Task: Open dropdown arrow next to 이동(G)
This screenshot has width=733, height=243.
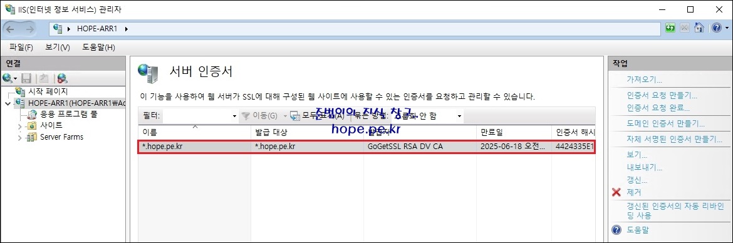Action: point(284,116)
